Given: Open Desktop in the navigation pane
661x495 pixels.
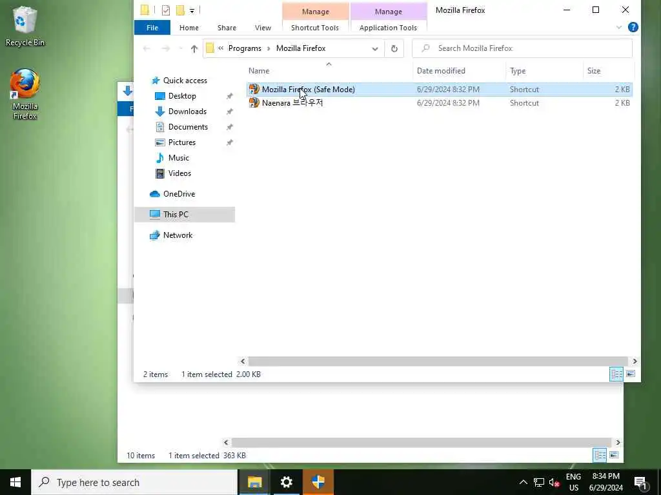Looking at the screenshot, I should 181,96.
